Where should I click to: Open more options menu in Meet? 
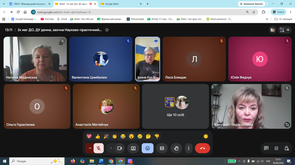pyautogui.click(x=189, y=148)
